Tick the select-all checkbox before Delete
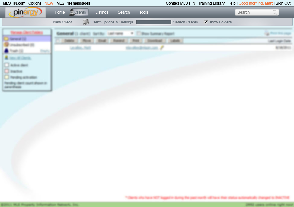This screenshot has height=207, width=294. [58, 41]
